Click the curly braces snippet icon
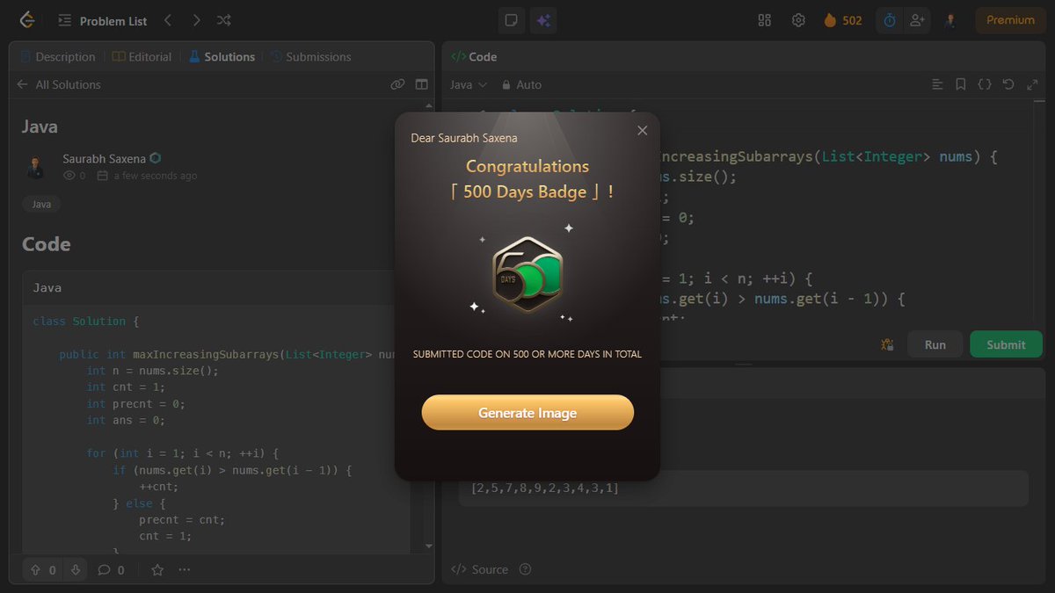Image resolution: width=1055 pixels, height=593 pixels. [x=985, y=84]
